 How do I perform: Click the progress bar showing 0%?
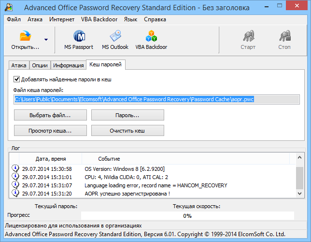click(x=187, y=215)
